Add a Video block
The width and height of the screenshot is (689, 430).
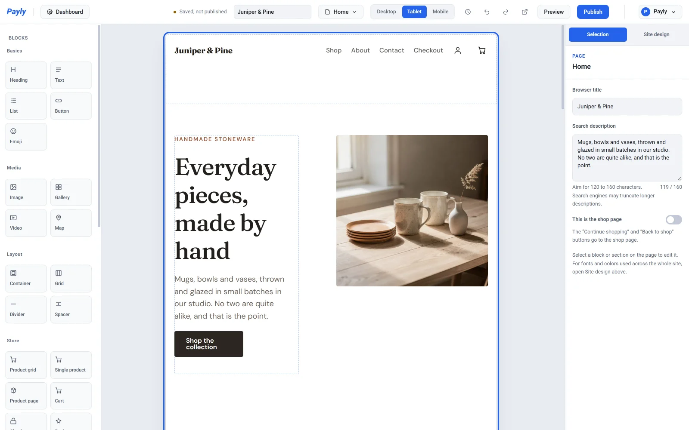coord(26,223)
